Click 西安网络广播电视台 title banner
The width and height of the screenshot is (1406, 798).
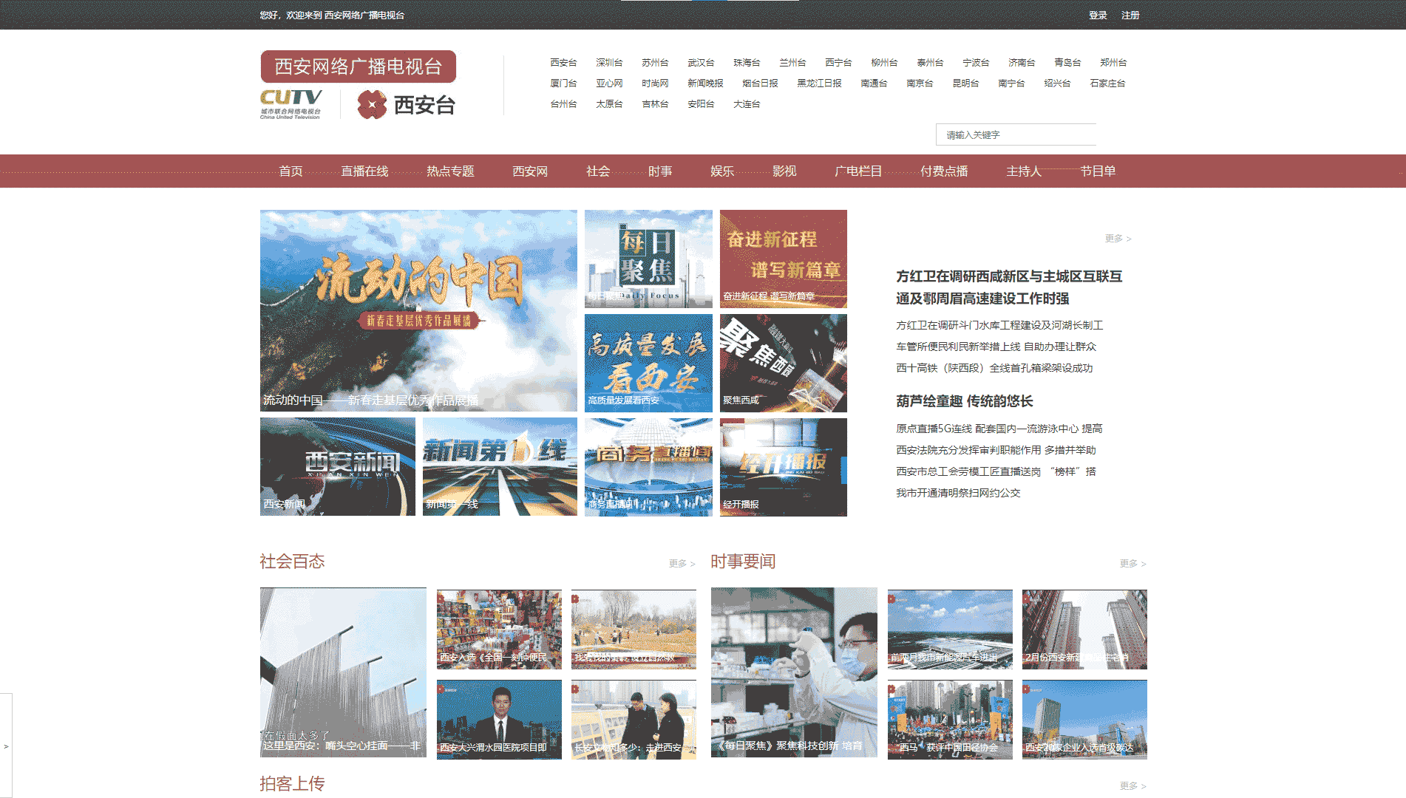(358, 66)
